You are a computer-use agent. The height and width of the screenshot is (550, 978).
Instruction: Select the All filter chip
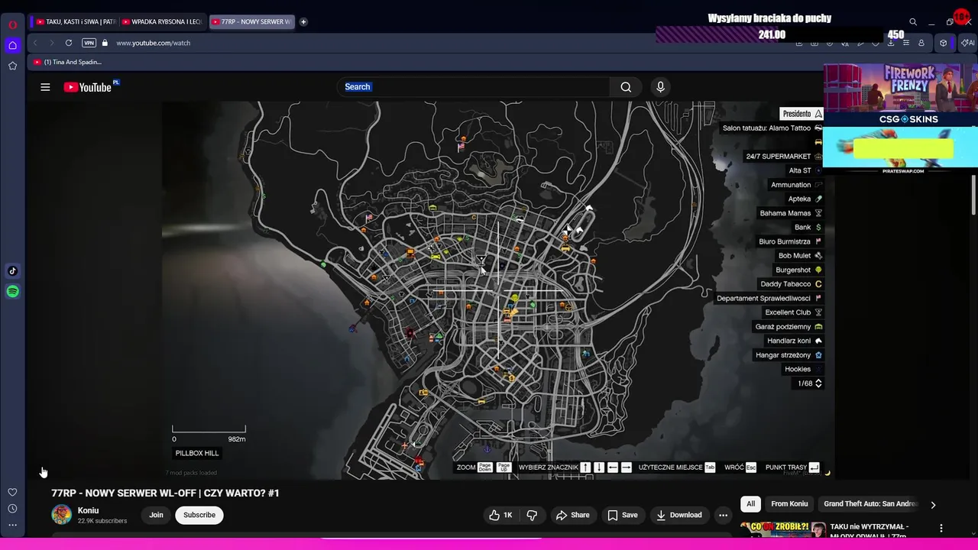(750, 504)
